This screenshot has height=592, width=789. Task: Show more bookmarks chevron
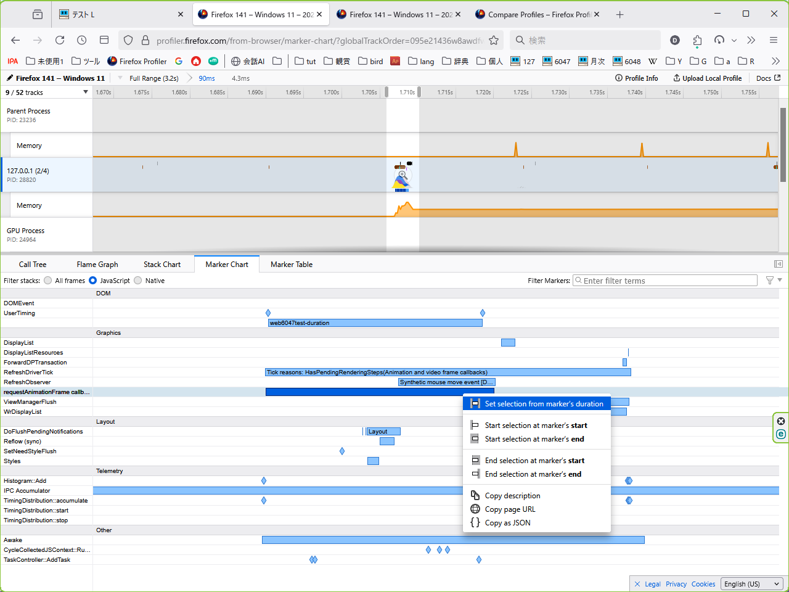tap(775, 61)
